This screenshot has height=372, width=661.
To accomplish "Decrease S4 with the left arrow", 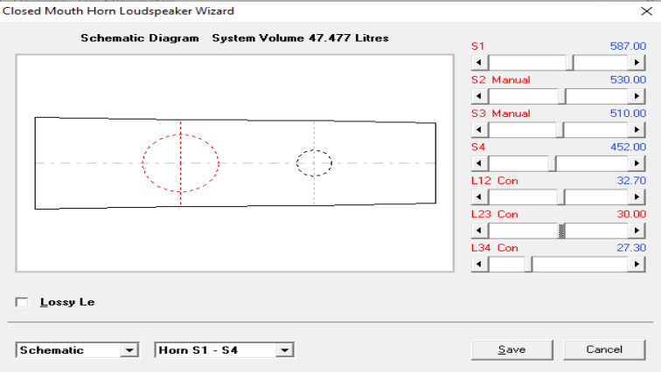I will [x=477, y=163].
